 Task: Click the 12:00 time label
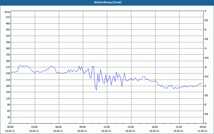pyautogui.click(x=107, y=127)
